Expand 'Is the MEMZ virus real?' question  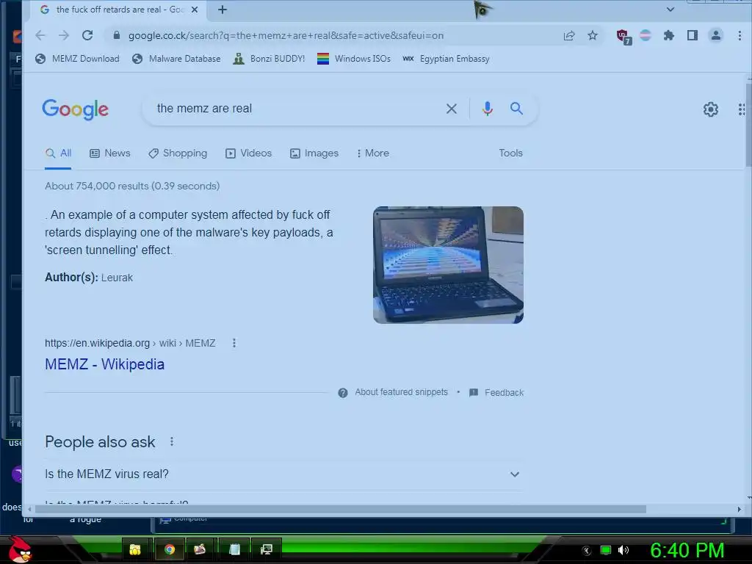point(284,474)
